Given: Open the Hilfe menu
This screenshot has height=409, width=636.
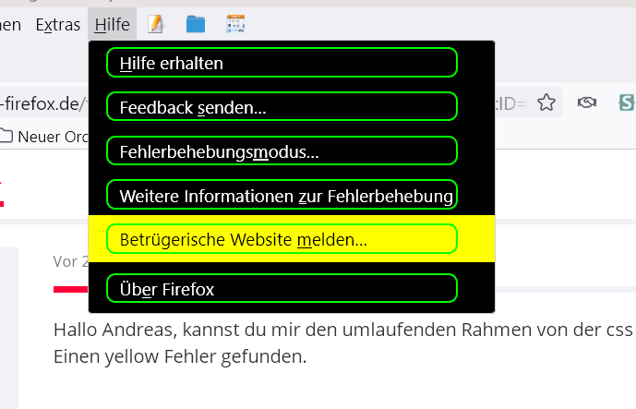Looking at the screenshot, I should coord(112,25).
